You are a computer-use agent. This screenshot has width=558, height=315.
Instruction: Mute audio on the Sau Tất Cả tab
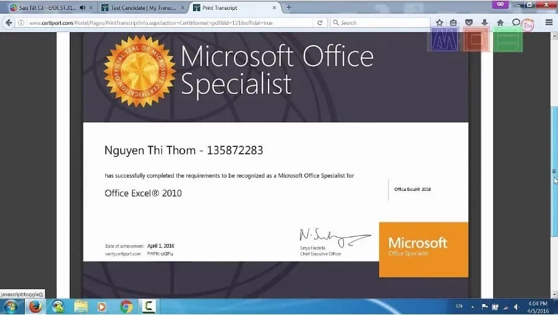(82, 7)
